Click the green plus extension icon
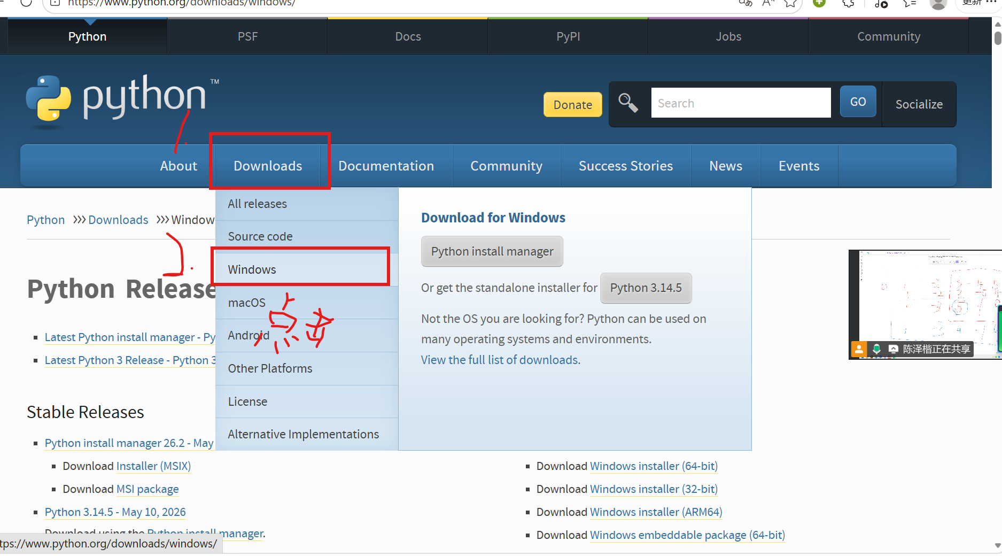Screen dimensions: 1002x556 pos(819,3)
